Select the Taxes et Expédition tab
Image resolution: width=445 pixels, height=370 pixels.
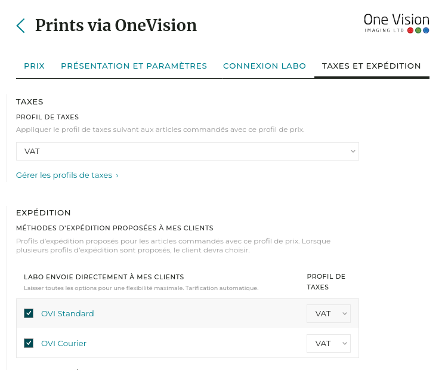click(x=372, y=66)
